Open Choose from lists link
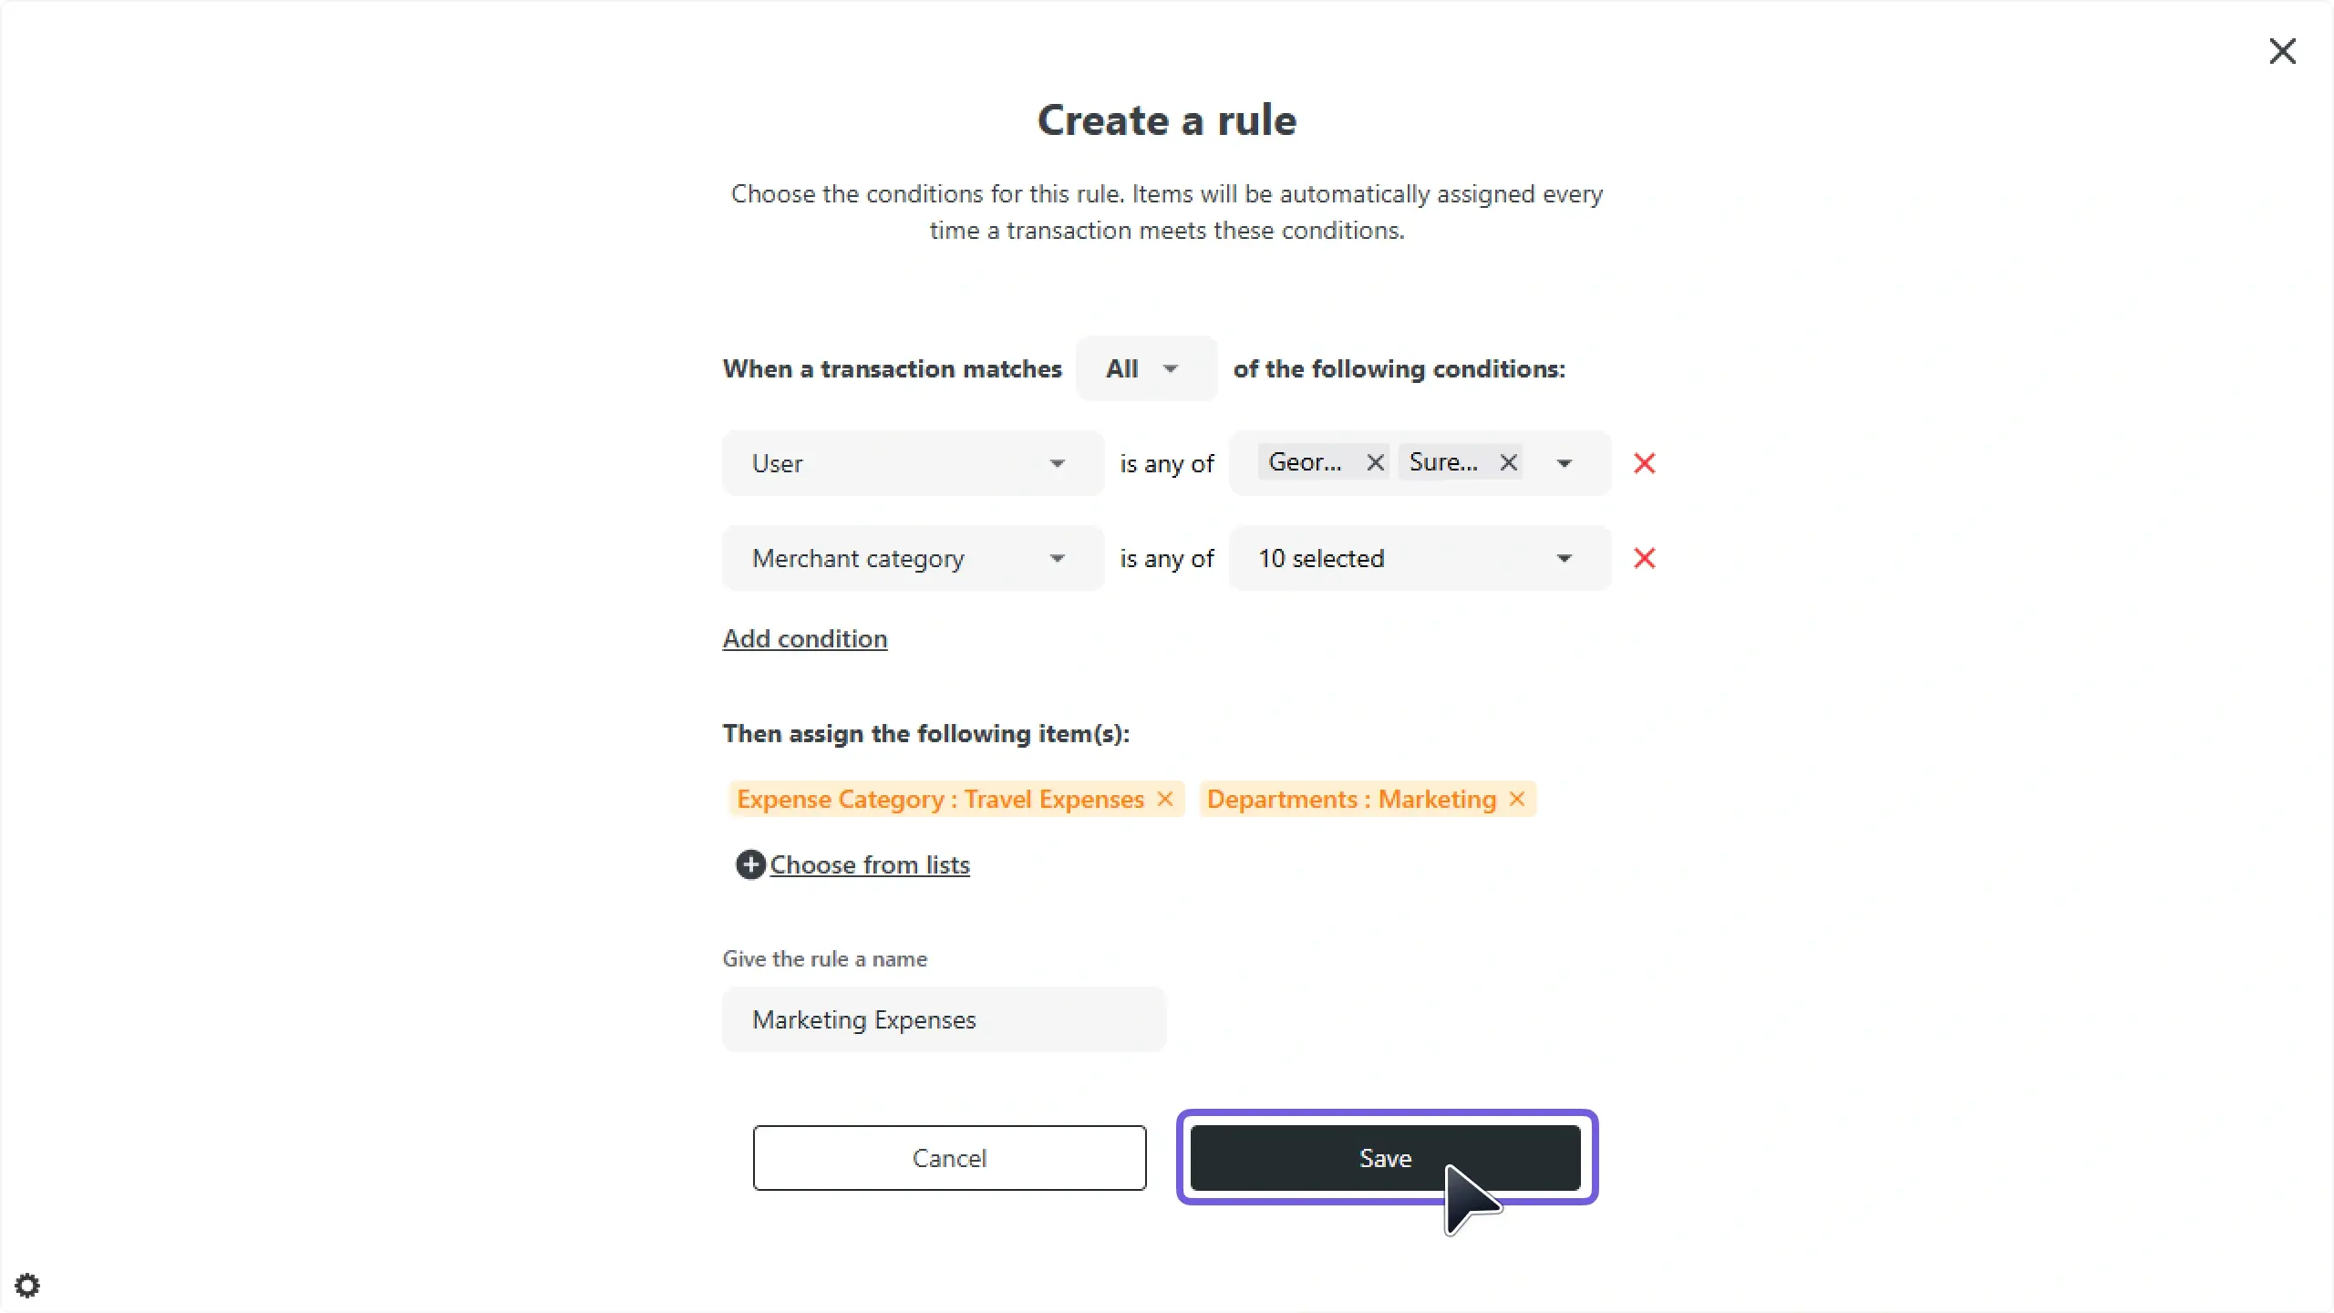The image size is (2334, 1313). [870, 864]
